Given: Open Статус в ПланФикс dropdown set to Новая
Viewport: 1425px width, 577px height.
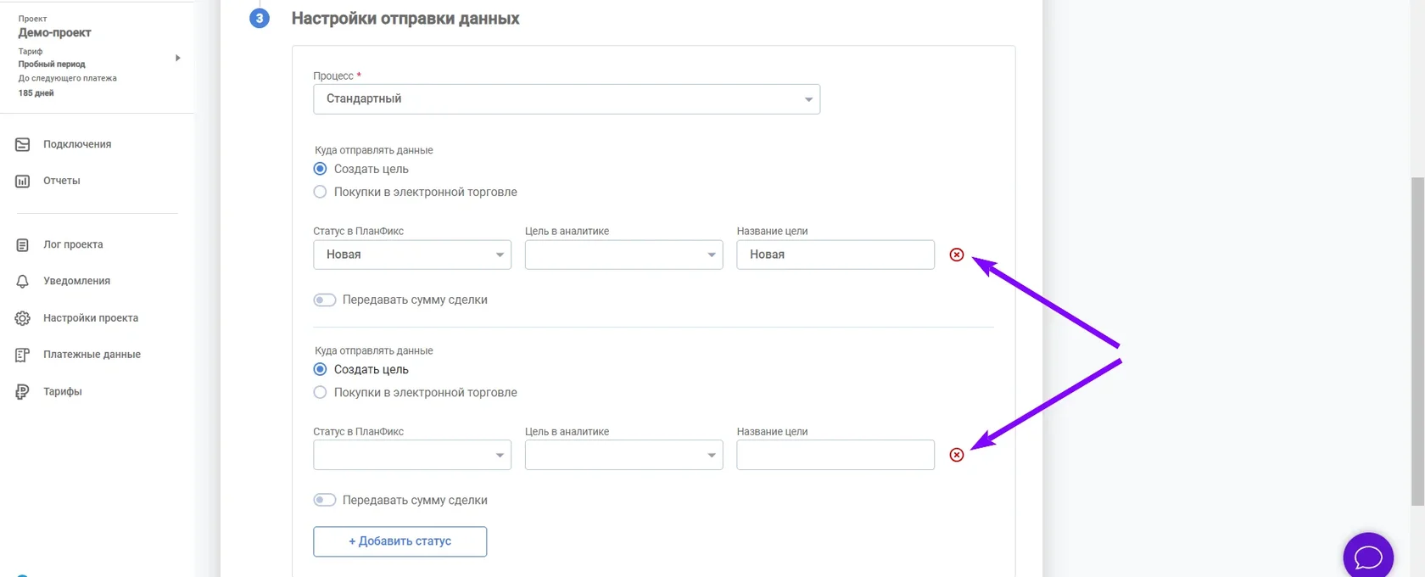Looking at the screenshot, I should (x=412, y=255).
